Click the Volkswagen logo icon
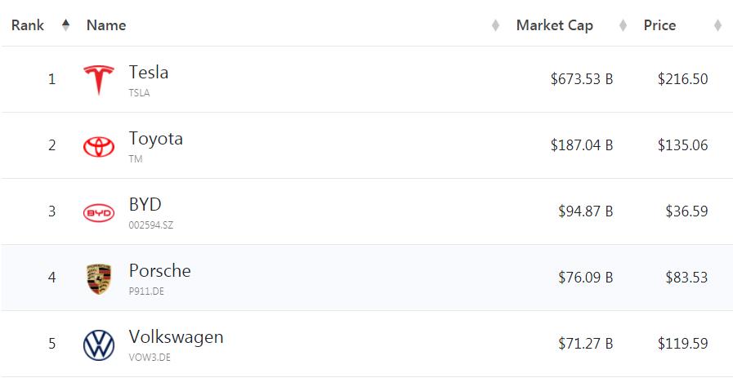 click(99, 345)
